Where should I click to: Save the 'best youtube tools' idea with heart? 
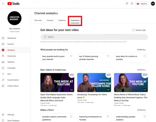pos(71,56)
